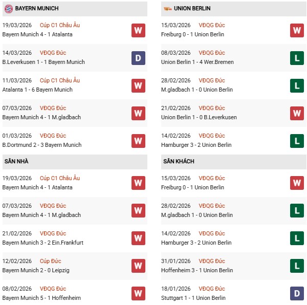Open the UNION BERLIN team header
Screen dimensions: 307x305
click(x=192, y=9)
